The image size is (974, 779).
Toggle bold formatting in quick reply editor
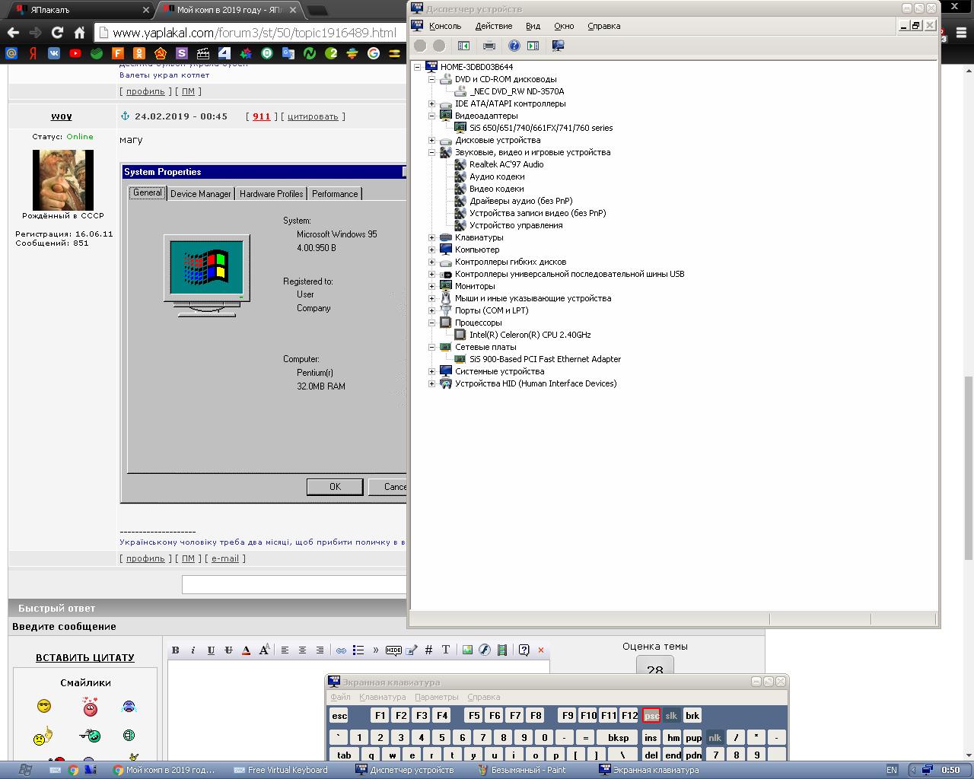point(176,650)
